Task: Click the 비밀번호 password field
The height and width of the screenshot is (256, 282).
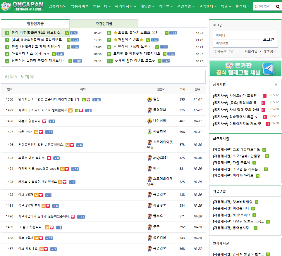Action: point(236,43)
